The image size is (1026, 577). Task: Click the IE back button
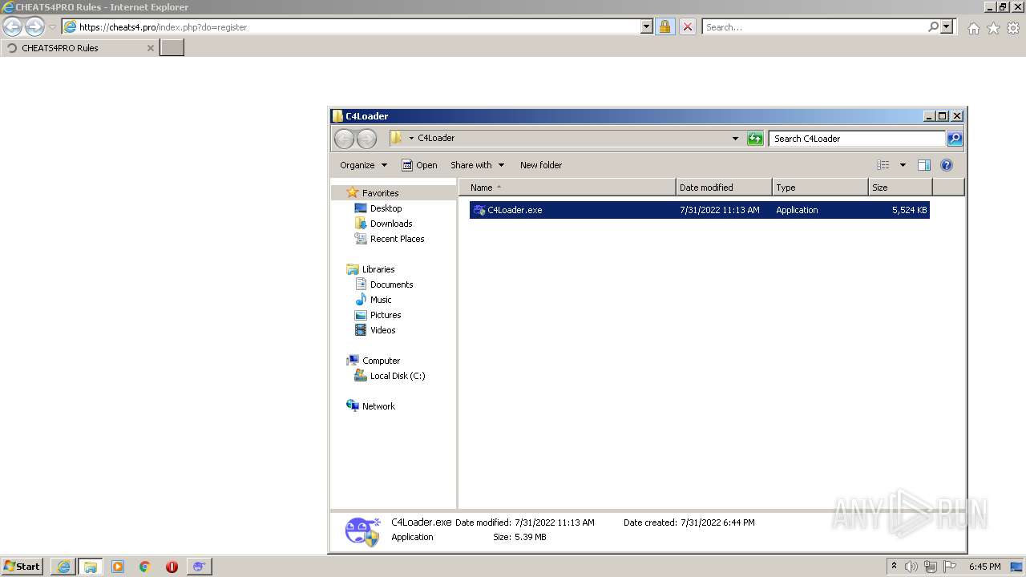point(12,26)
